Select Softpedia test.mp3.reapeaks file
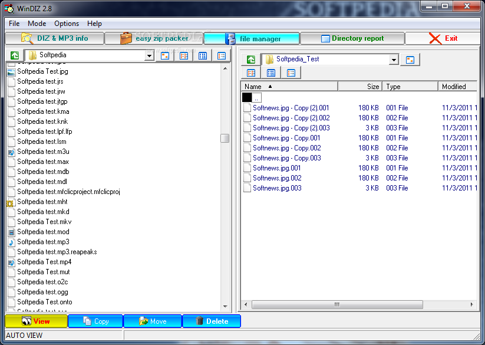The width and height of the screenshot is (485, 345). 57,252
